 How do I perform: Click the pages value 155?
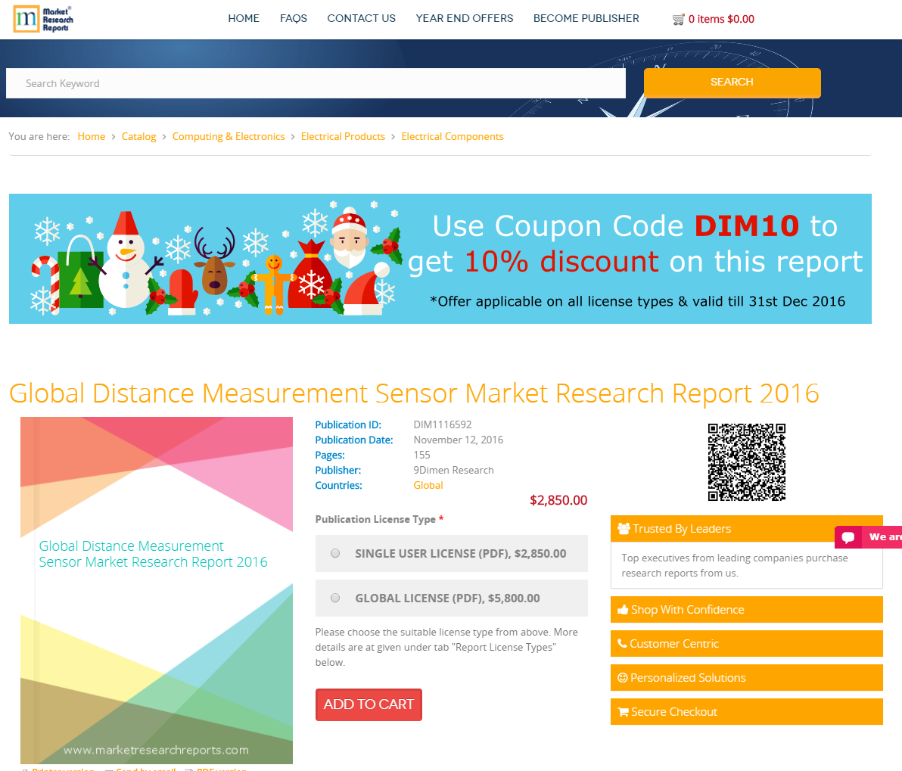pyautogui.click(x=421, y=455)
